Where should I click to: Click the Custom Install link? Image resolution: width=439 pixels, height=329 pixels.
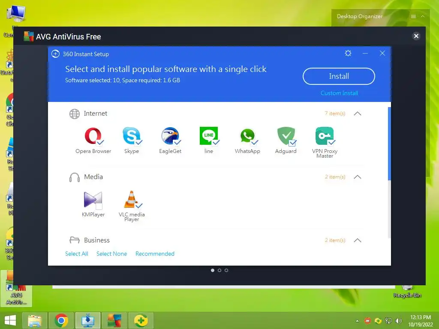[339, 93]
